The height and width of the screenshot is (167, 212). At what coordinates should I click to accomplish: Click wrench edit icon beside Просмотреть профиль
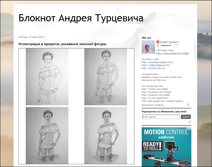tap(188, 104)
